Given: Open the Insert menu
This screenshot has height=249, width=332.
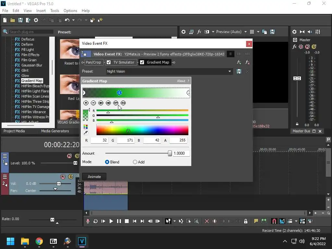Looking at the screenshot, I should [x=41, y=11].
